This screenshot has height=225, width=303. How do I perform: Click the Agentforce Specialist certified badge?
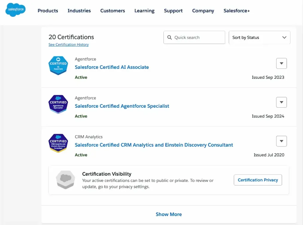[58, 104]
